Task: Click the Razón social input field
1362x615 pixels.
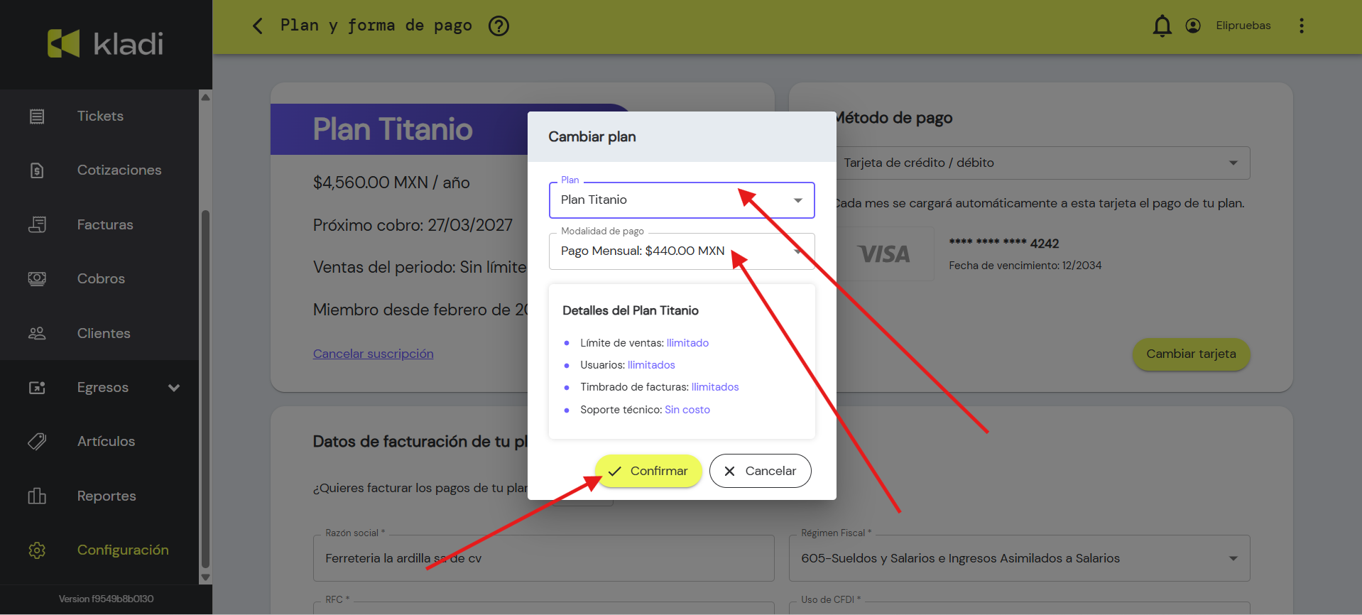Action: pos(543,558)
